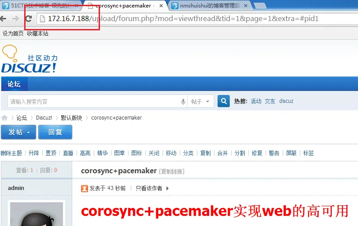Click the page icon in address bar

click(42, 19)
